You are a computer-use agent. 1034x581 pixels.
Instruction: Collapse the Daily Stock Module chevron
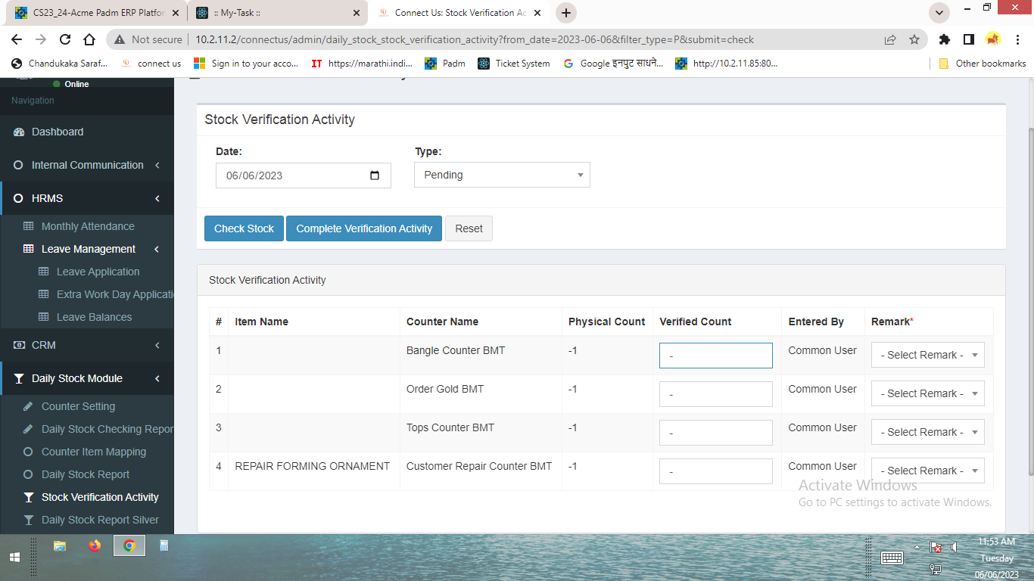tap(157, 378)
